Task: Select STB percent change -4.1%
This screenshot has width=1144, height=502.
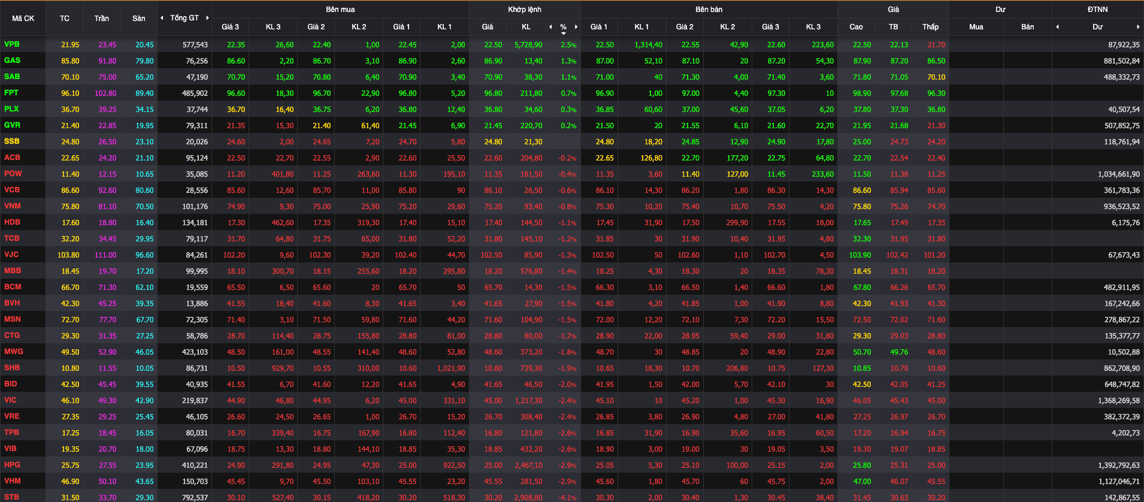Action: pos(567,498)
